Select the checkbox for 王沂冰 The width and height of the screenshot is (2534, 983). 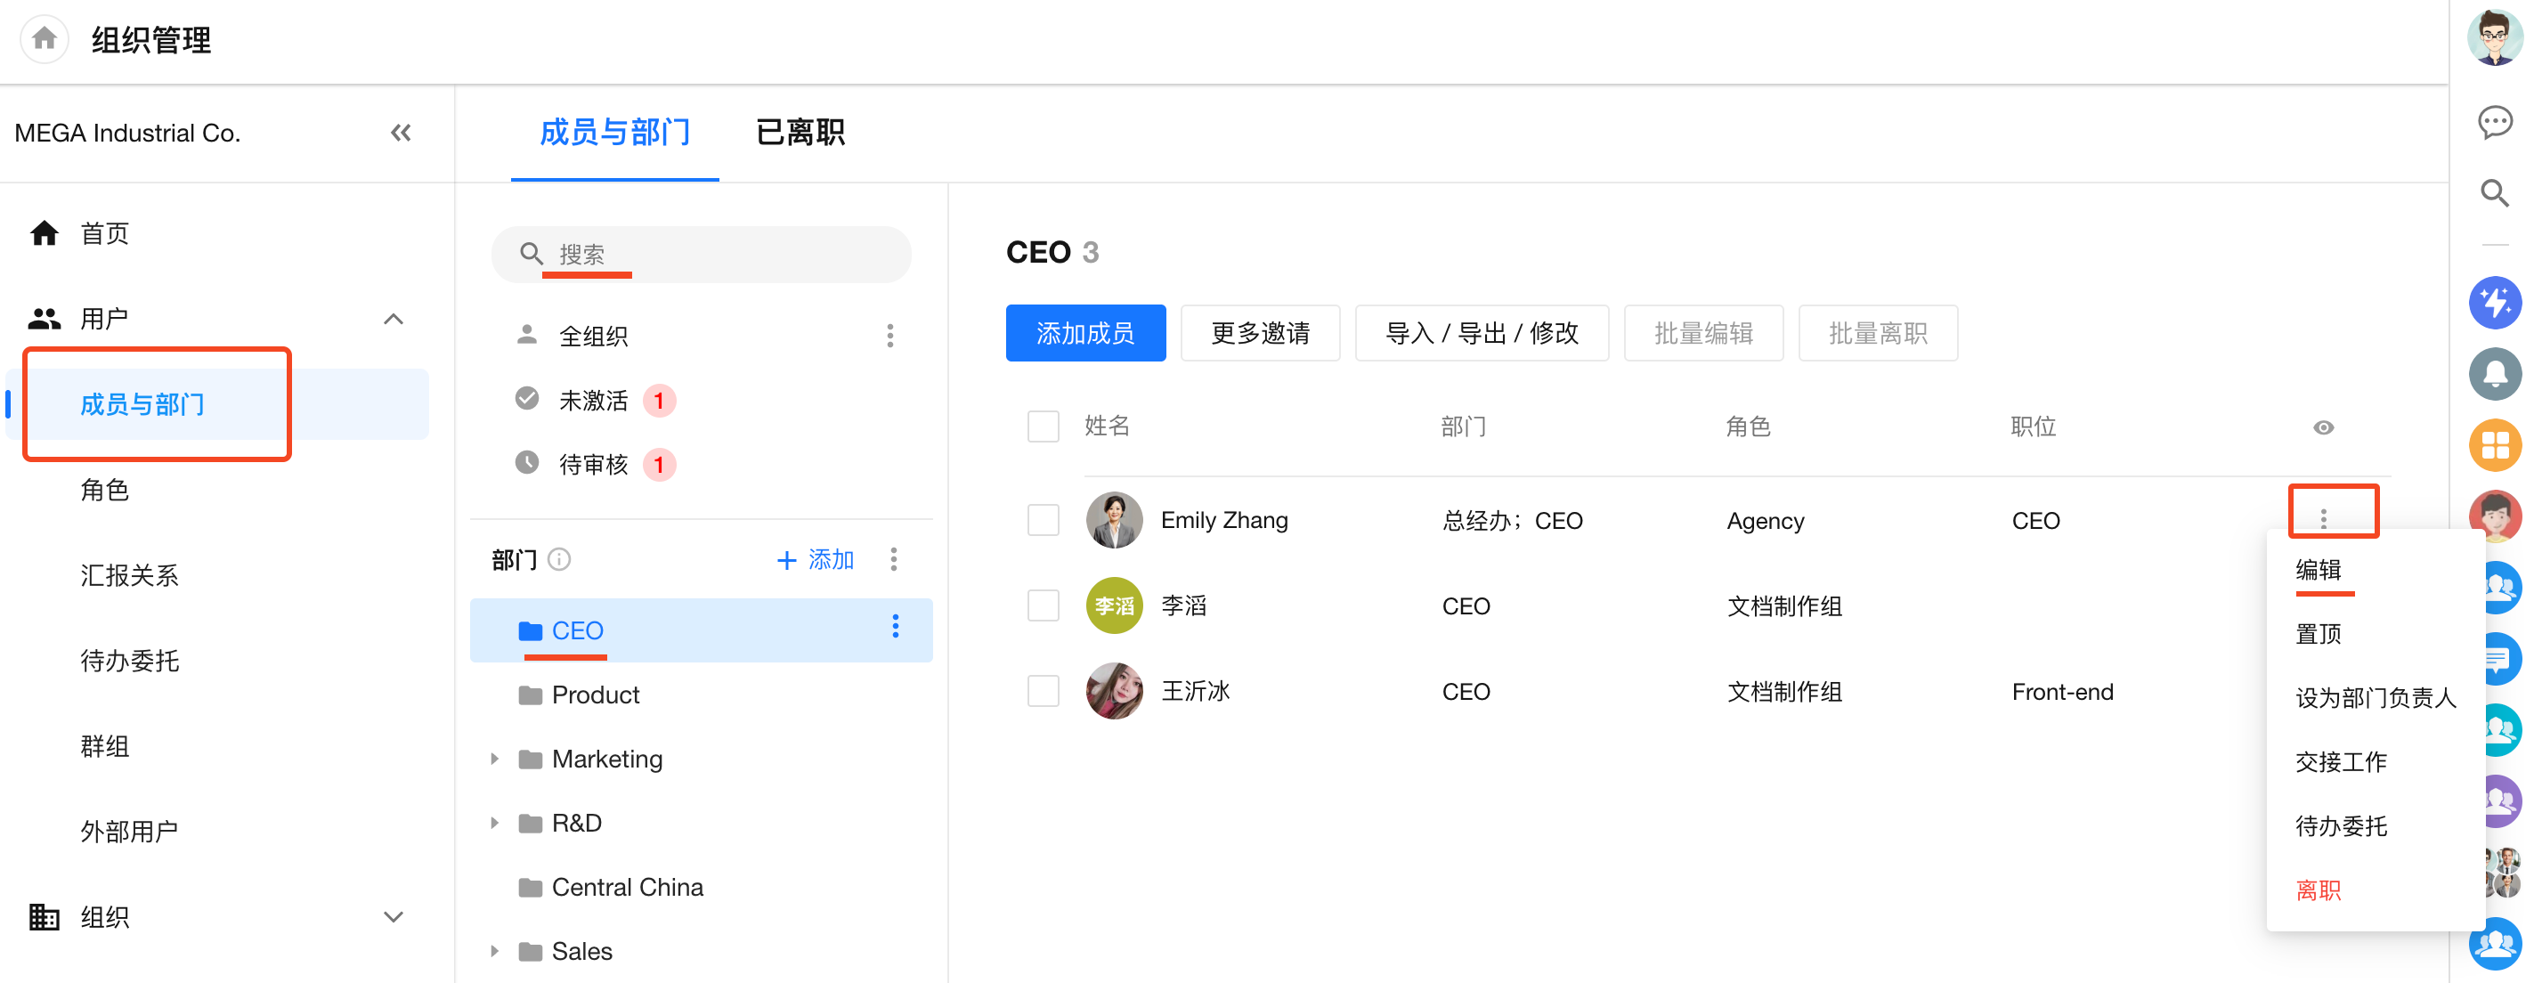point(1043,691)
